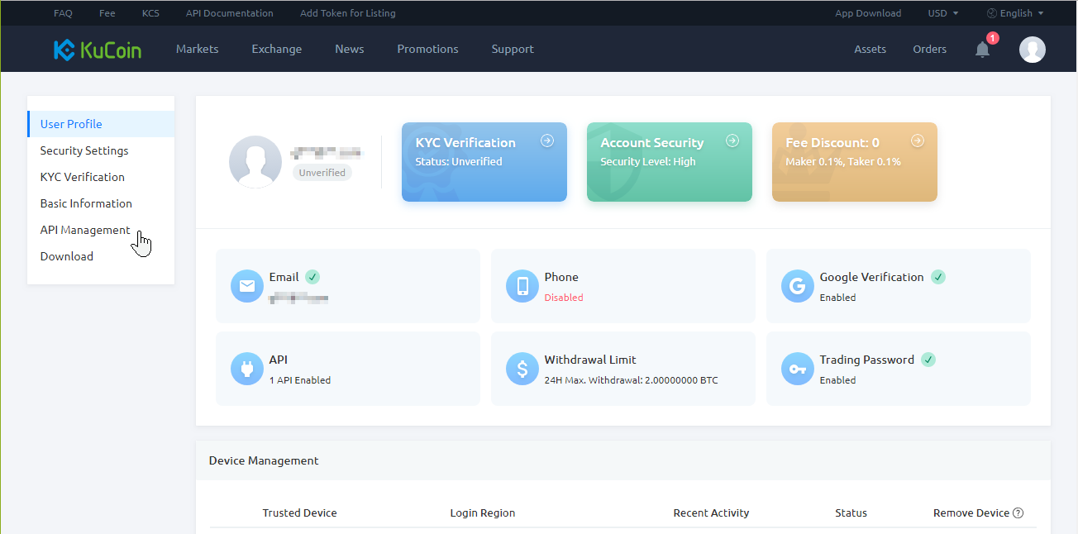Open the API Documentation link
Viewport: 1078px width, 534px height.
[229, 13]
